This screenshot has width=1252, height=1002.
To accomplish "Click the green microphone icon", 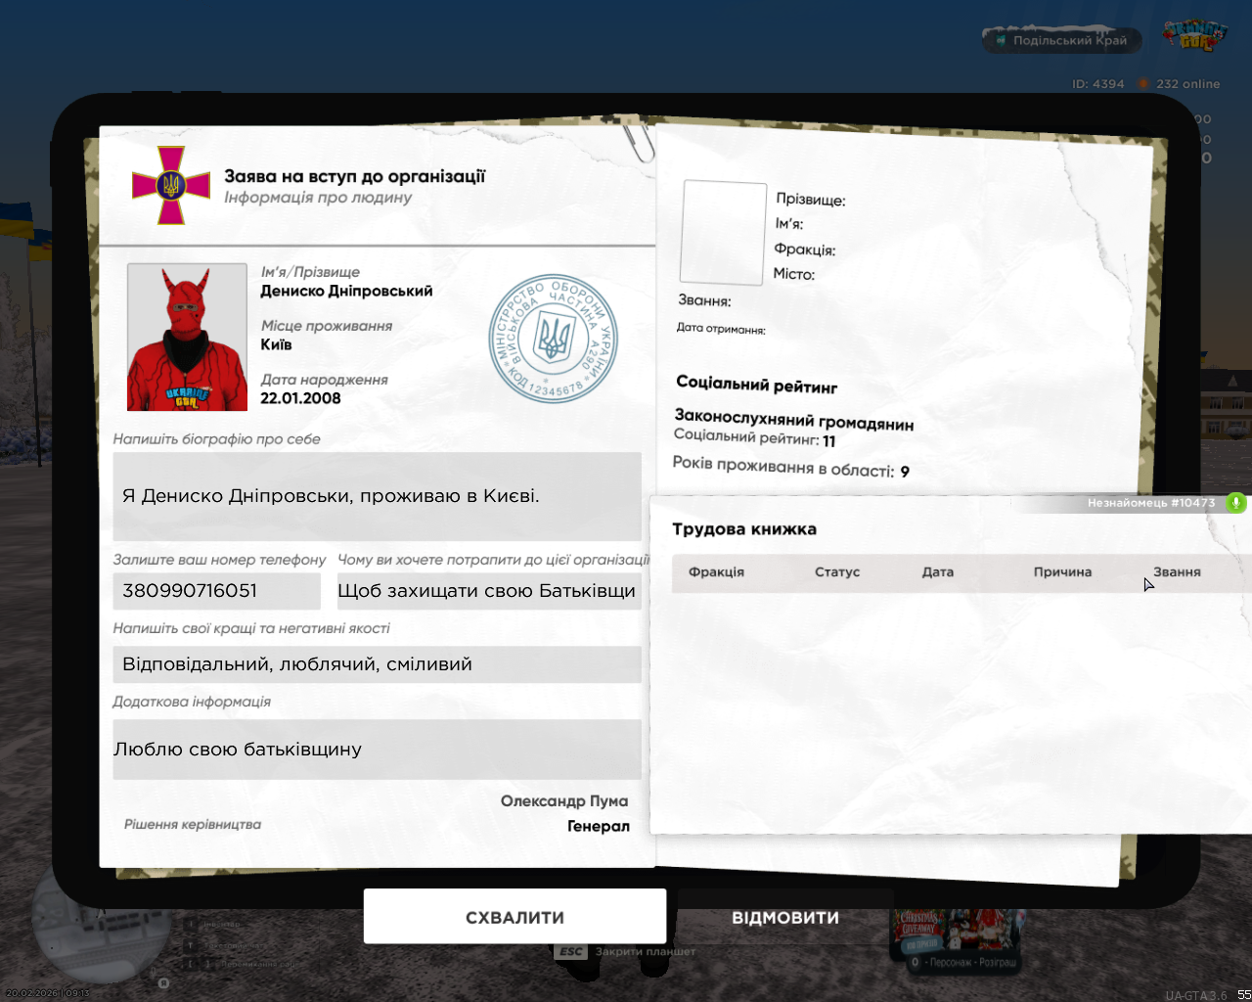I will click(1236, 503).
